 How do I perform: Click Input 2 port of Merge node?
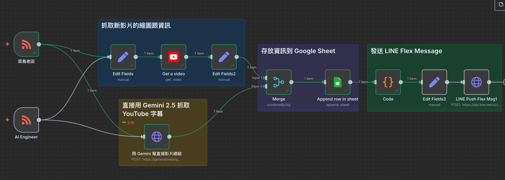[266, 87]
